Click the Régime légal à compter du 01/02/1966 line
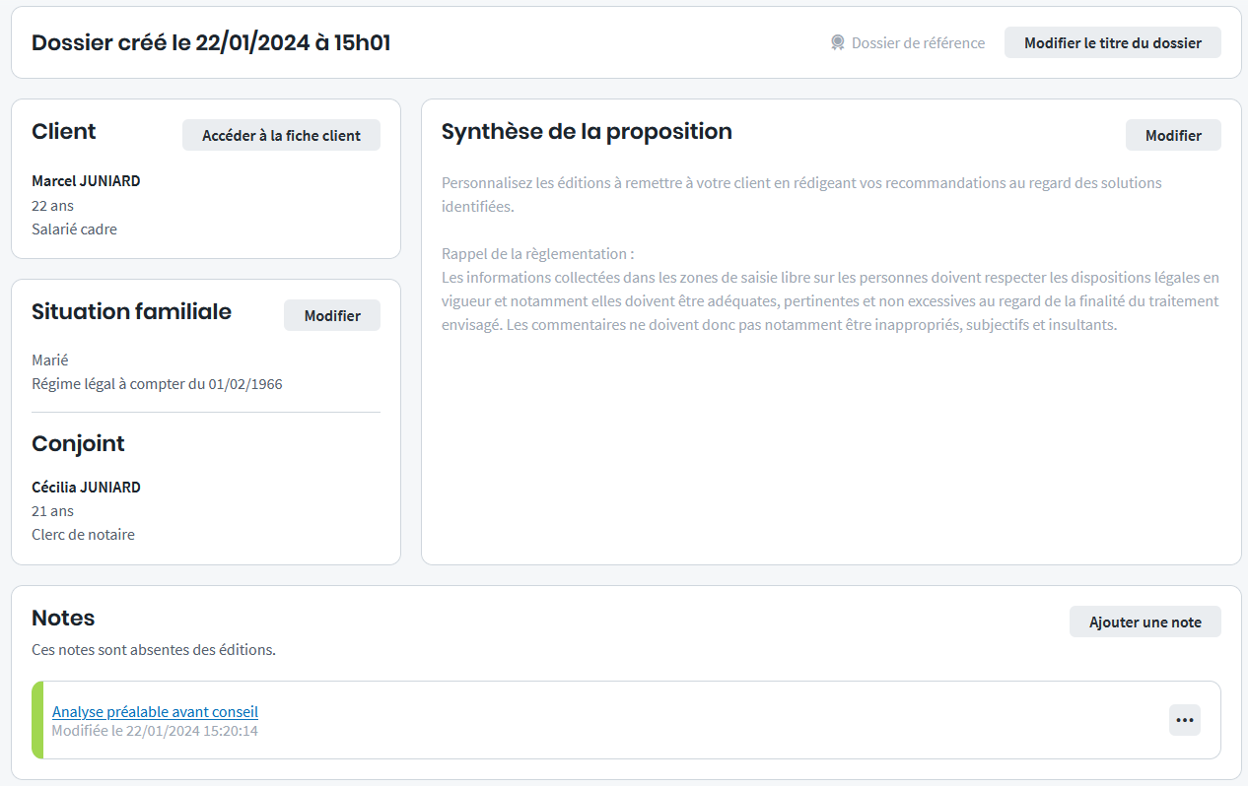The width and height of the screenshot is (1248, 786). point(157,384)
